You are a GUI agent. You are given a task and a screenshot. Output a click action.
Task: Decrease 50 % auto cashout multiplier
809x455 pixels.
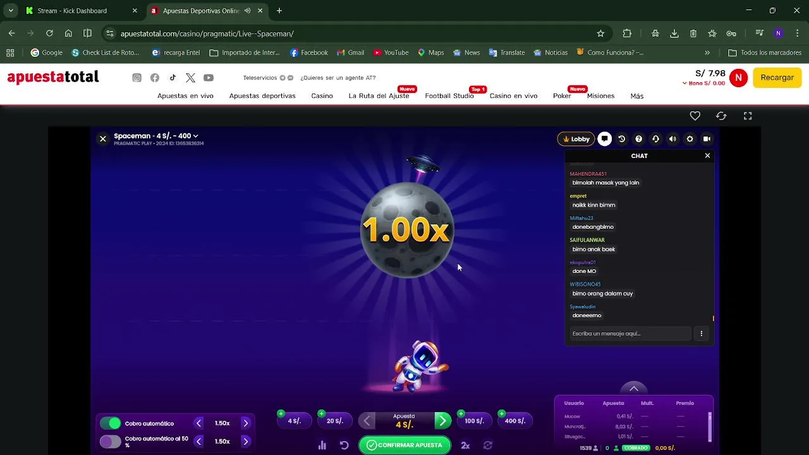[199, 442]
